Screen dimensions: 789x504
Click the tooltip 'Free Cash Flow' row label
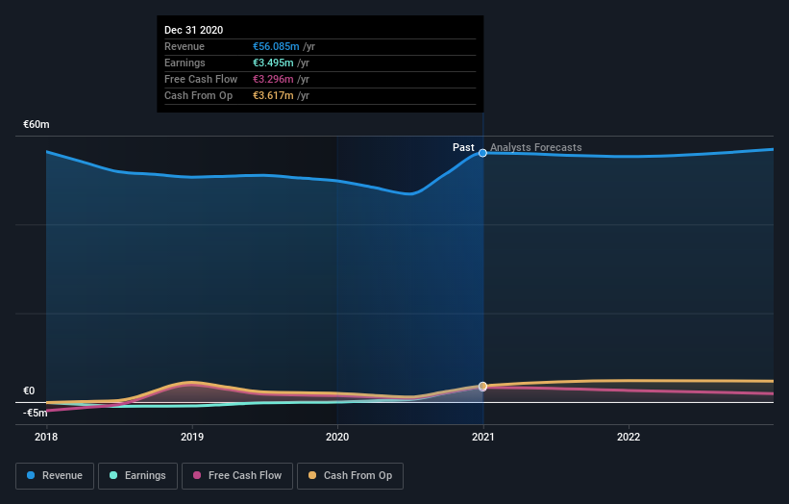click(201, 79)
